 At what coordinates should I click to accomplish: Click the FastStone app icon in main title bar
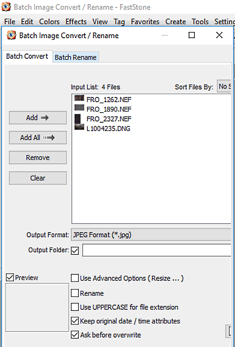coord(6,7)
